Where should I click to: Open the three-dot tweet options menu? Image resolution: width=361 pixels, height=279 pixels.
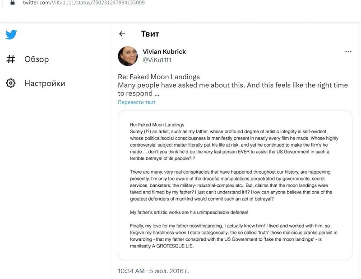(348, 52)
